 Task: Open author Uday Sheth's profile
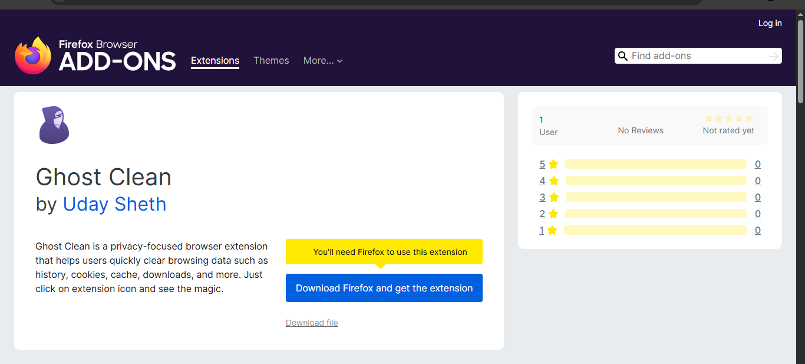click(114, 204)
